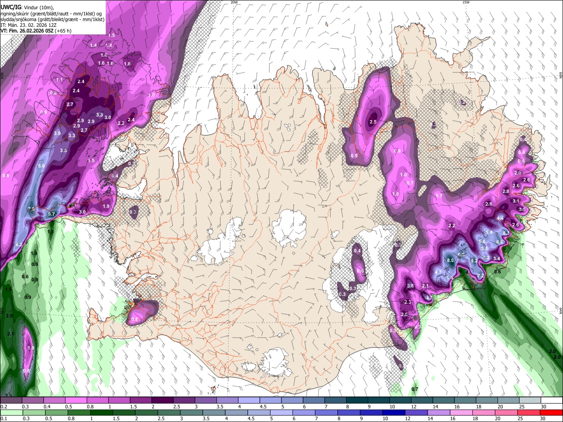Click the '15W' longitude label at top
The width and height of the screenshot is (563, 422).
[466, 2]
